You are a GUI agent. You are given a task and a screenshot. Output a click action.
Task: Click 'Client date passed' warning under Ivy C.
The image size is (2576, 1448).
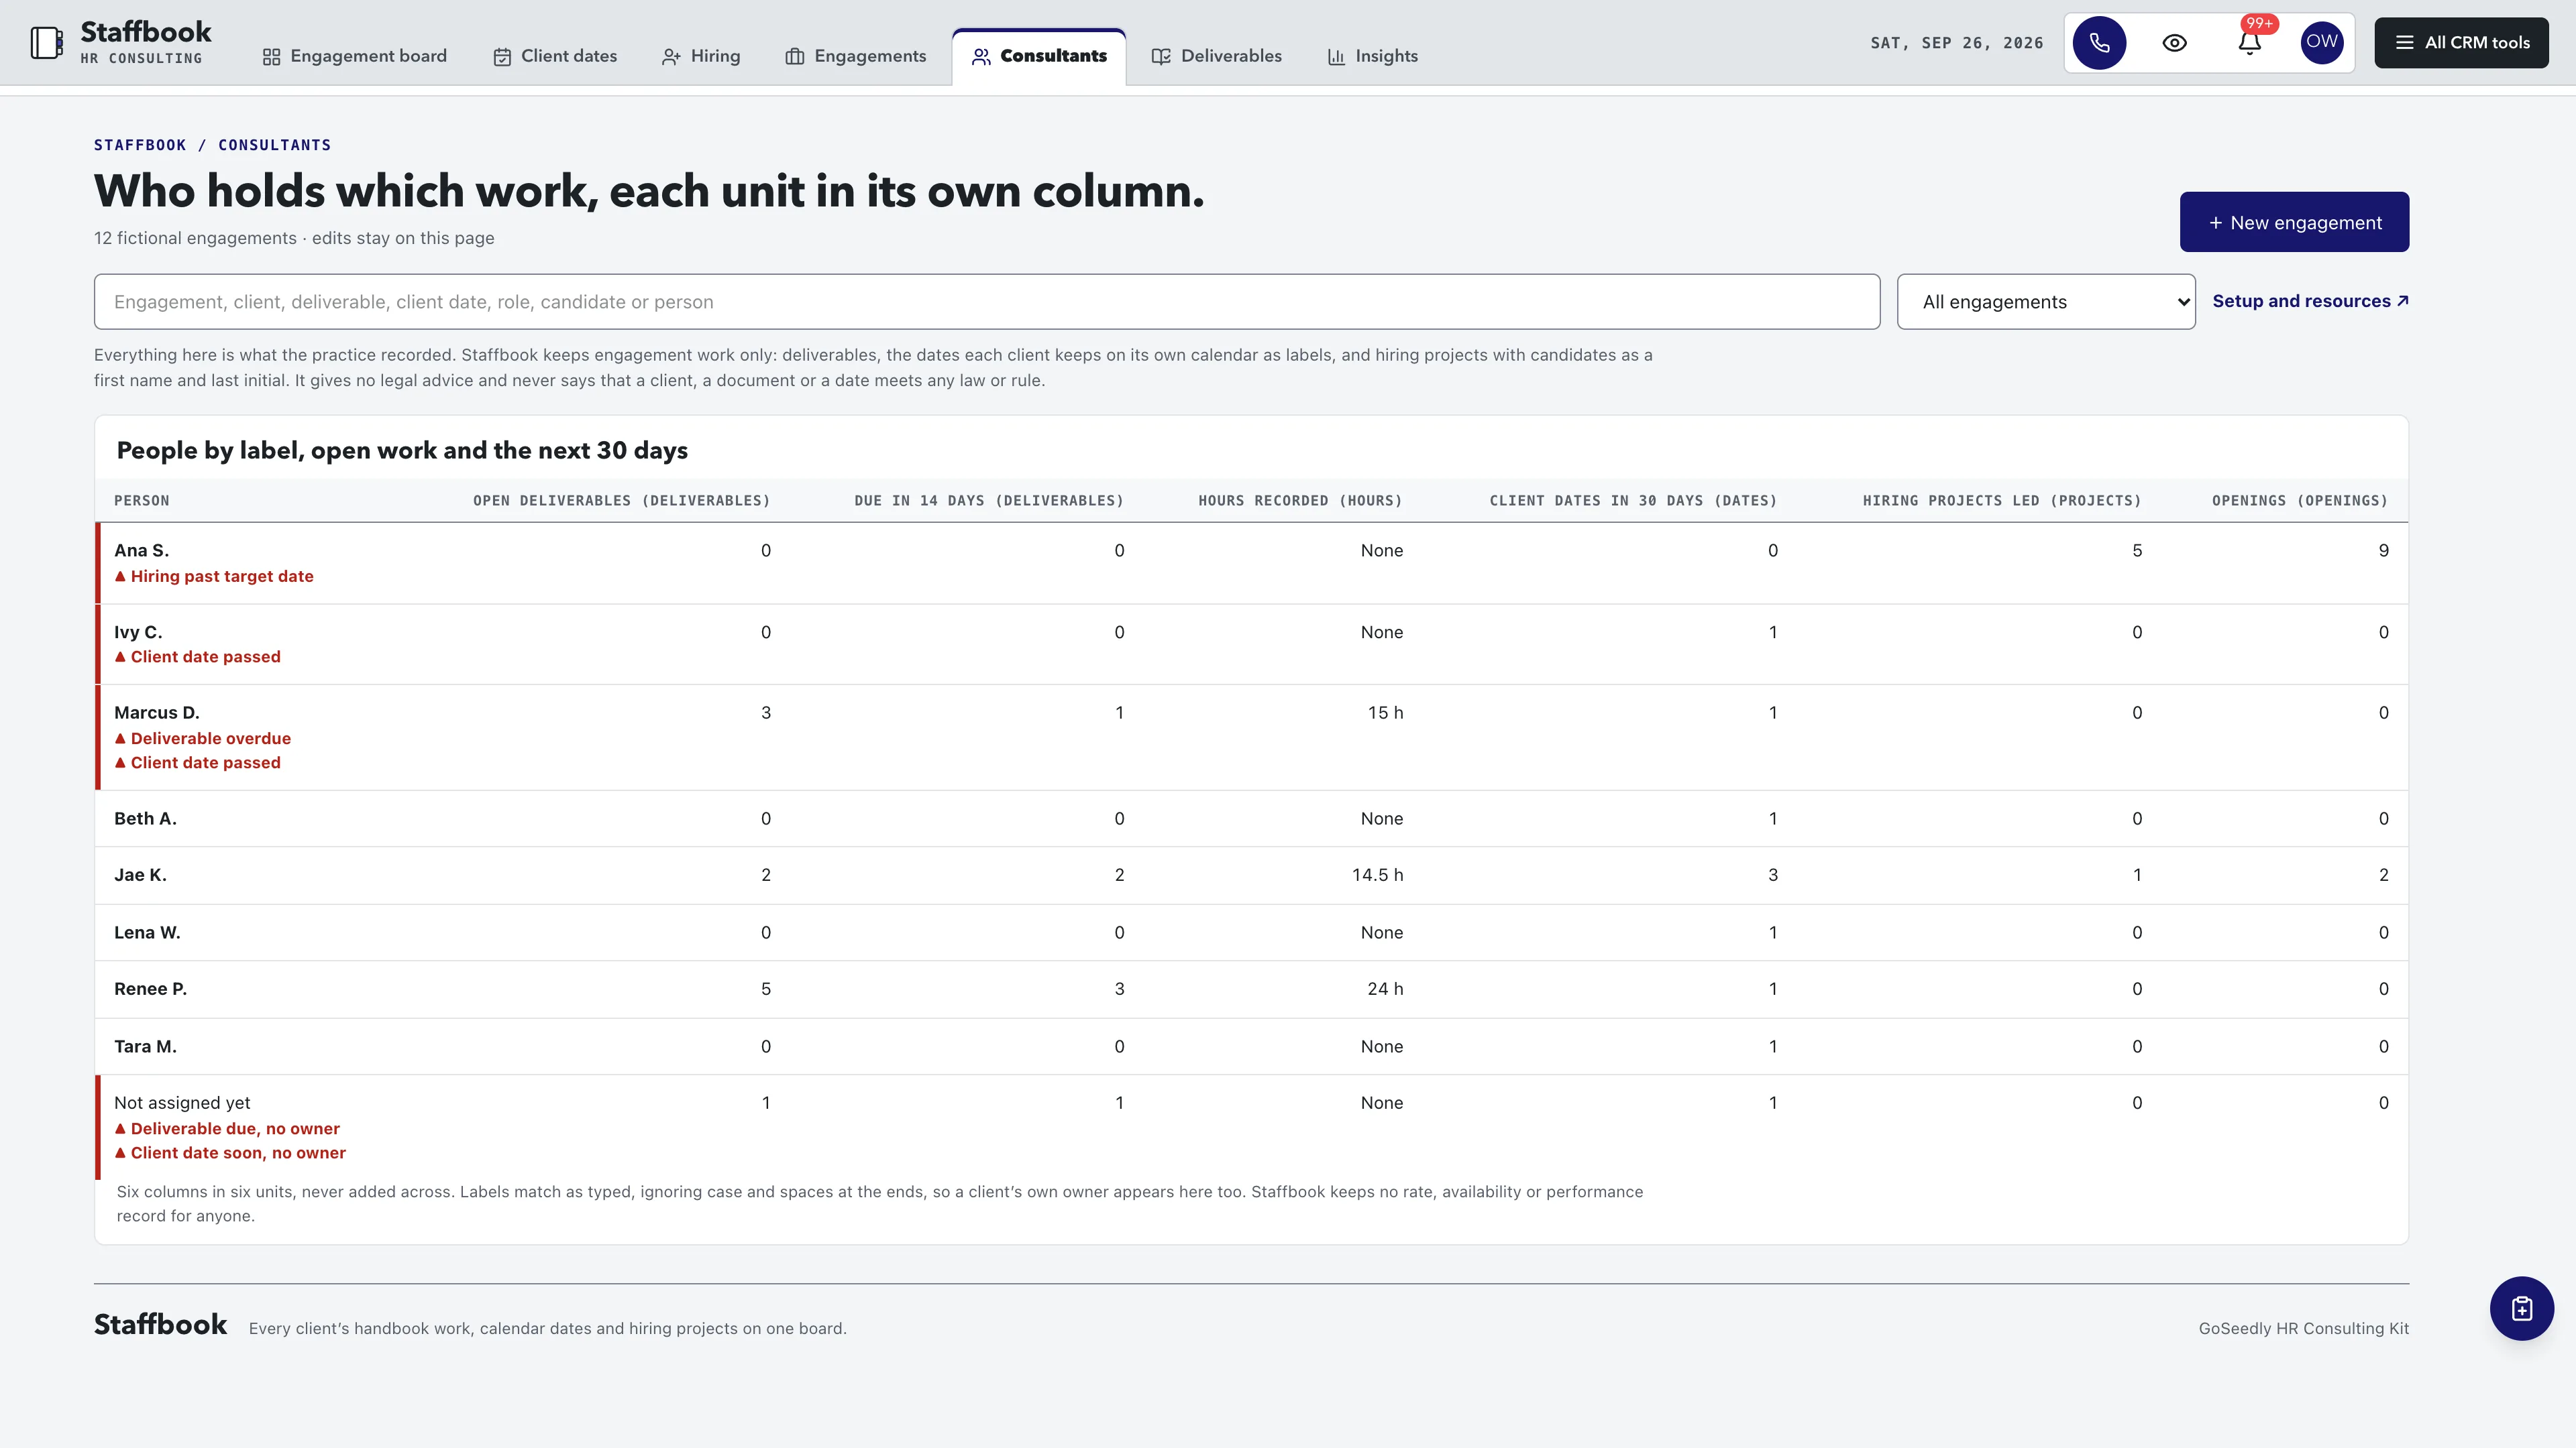coord(197,656)
